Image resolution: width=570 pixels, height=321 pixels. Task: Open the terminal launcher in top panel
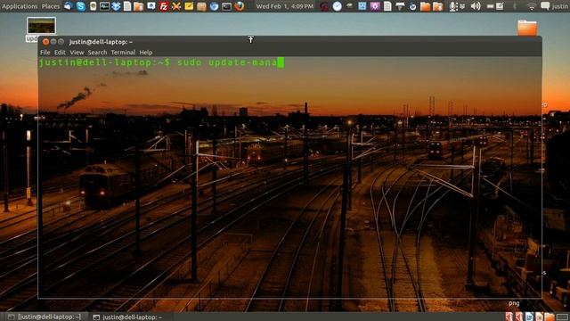[226, 6]
